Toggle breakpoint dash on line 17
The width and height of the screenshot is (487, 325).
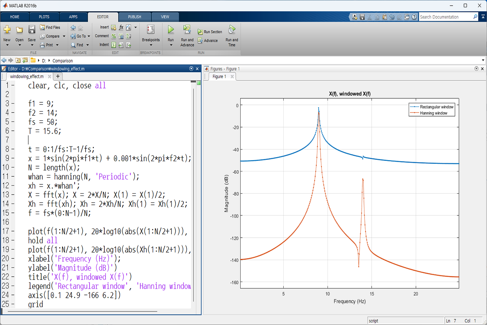(x=13, y=231)
